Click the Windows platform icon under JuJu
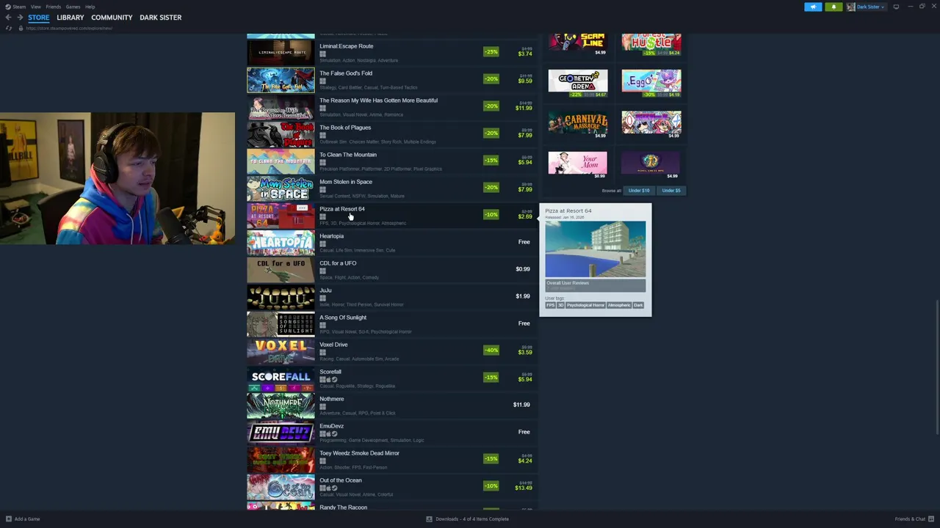Screen dimensions: 940x528 point(322,298)
